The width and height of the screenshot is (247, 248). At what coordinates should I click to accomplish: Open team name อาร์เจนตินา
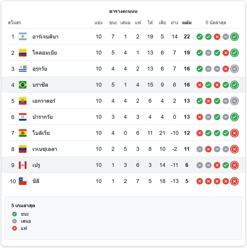(45, 37)
